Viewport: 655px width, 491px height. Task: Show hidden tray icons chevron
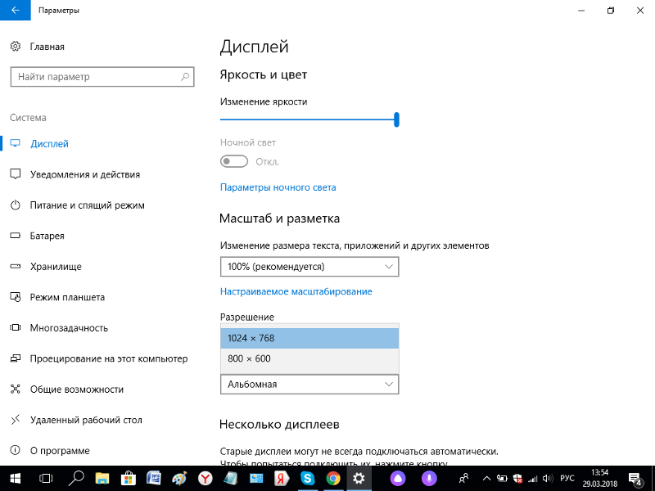click(486, 479)
